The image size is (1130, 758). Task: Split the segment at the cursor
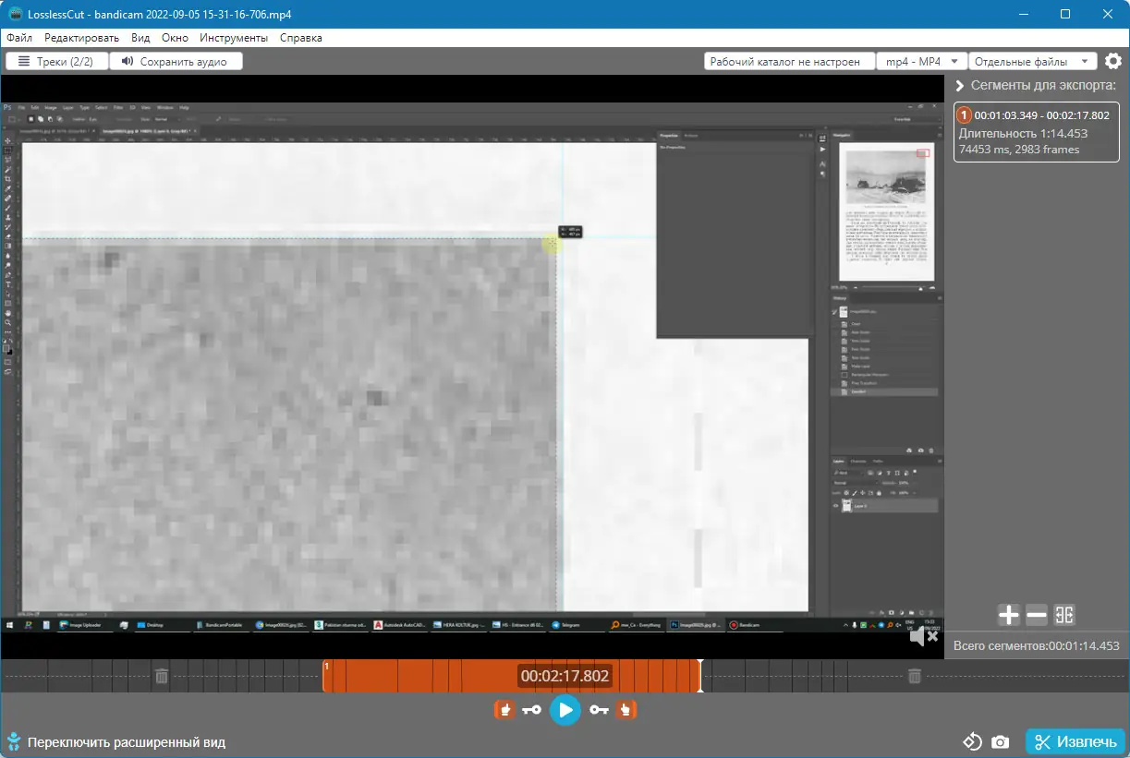pos(1064,615)
